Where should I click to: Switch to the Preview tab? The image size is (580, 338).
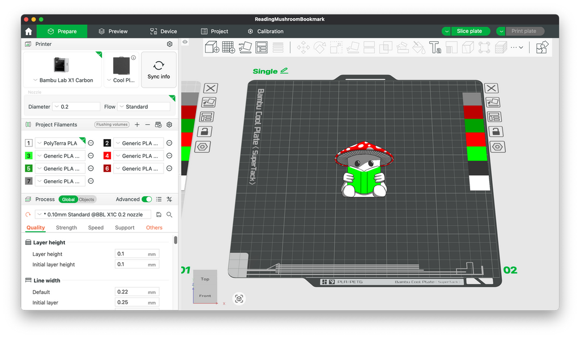[x=113, y=31]
